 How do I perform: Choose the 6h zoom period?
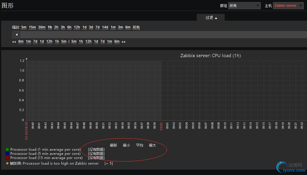point(69,27)
